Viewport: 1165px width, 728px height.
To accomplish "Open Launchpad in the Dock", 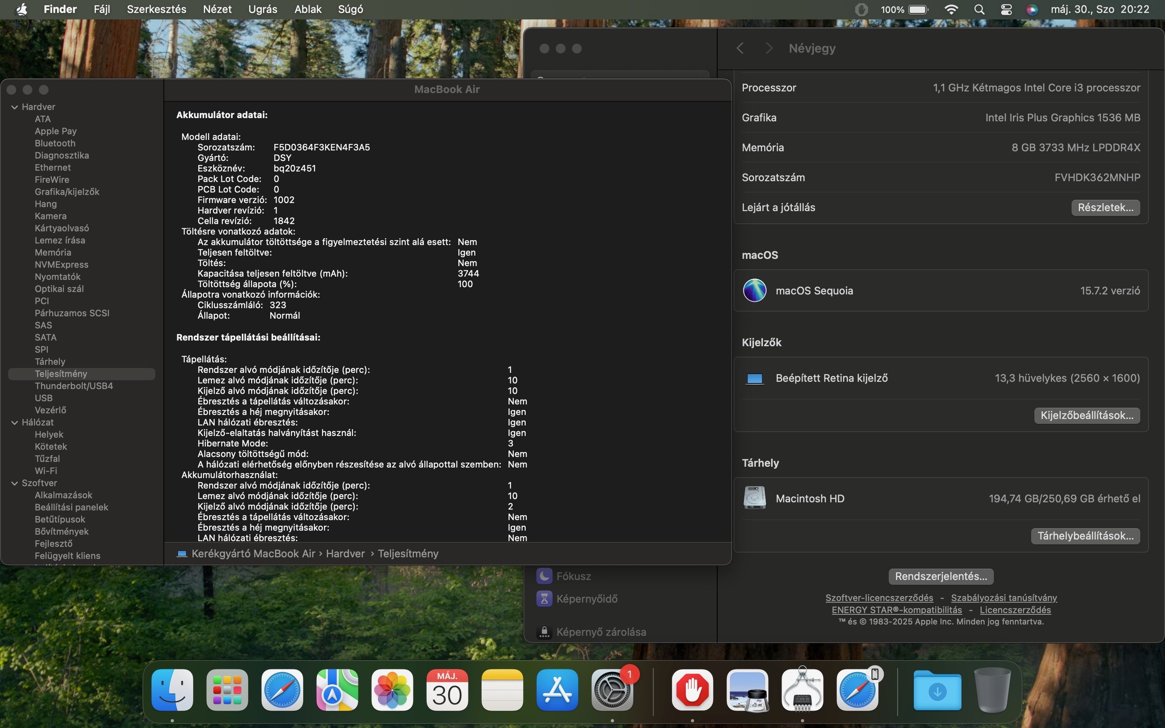I will pos(227,690).
